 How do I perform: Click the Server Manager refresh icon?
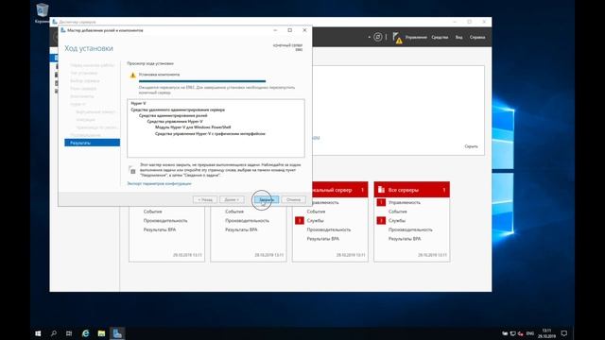tap(378, 37)
